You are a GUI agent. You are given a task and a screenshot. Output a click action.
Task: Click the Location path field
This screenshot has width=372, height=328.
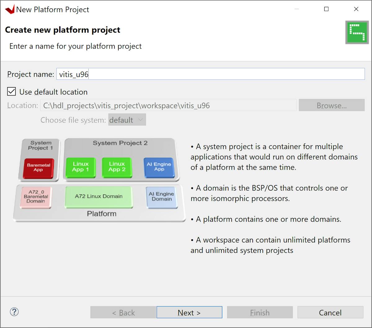[x=168, y=105]
